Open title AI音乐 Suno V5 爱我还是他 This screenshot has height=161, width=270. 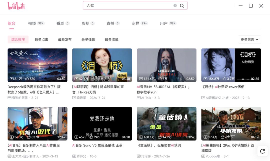[x=97, y=145]
